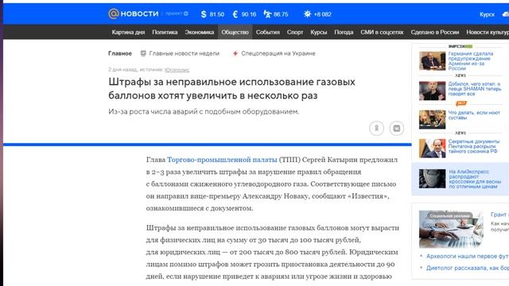509x286 pixels.
Task: Open the AliExpress sneakers ad thumbnail
Action: click(x=432, y=178)
